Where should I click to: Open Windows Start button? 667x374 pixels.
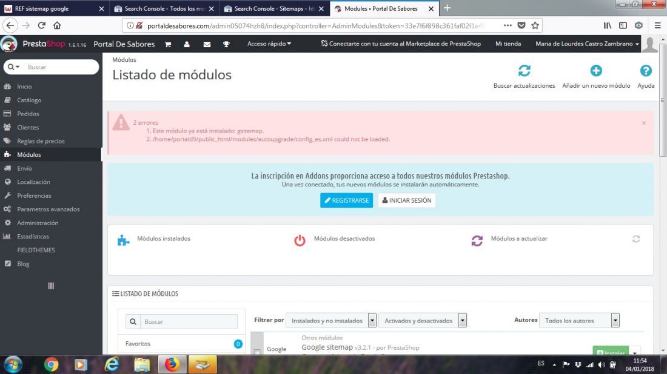[x=13, y=365]
